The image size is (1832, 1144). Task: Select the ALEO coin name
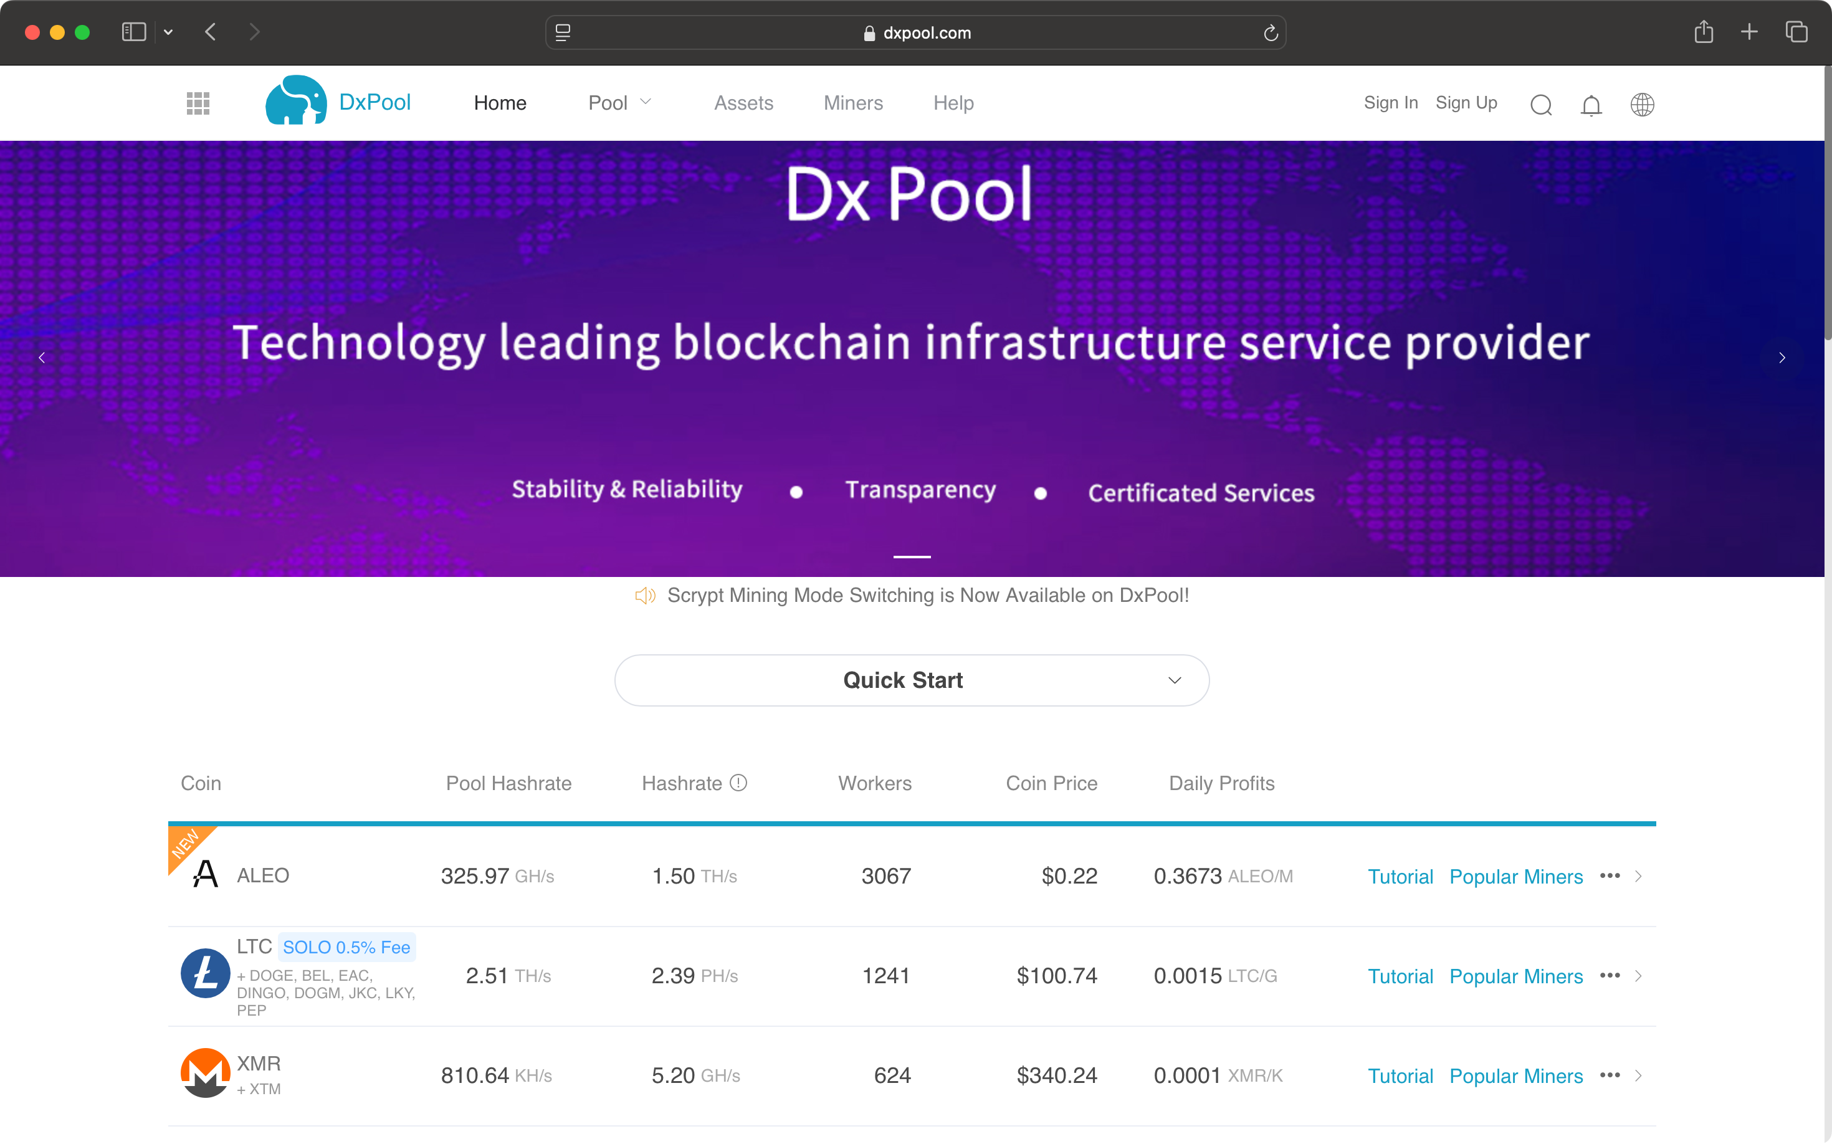point(262,875)
